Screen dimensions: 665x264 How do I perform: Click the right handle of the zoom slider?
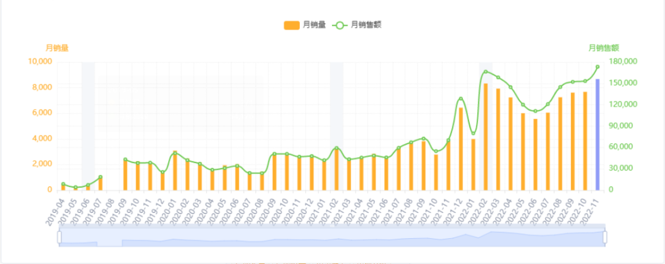tap(605, 238)
